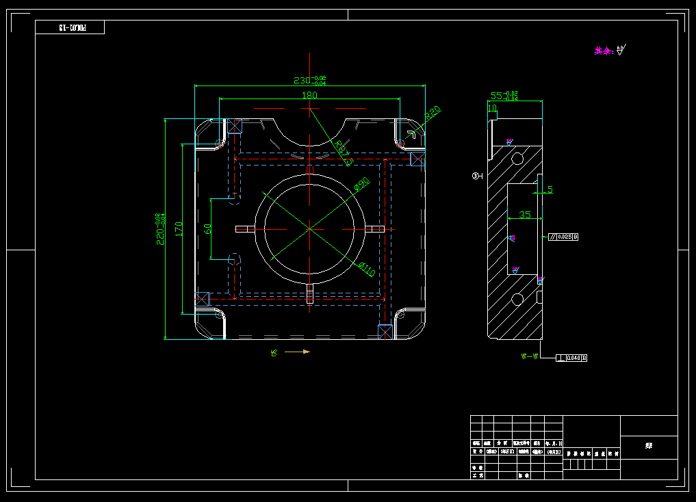Click the crossed box at top-left of part

(235, 126)
